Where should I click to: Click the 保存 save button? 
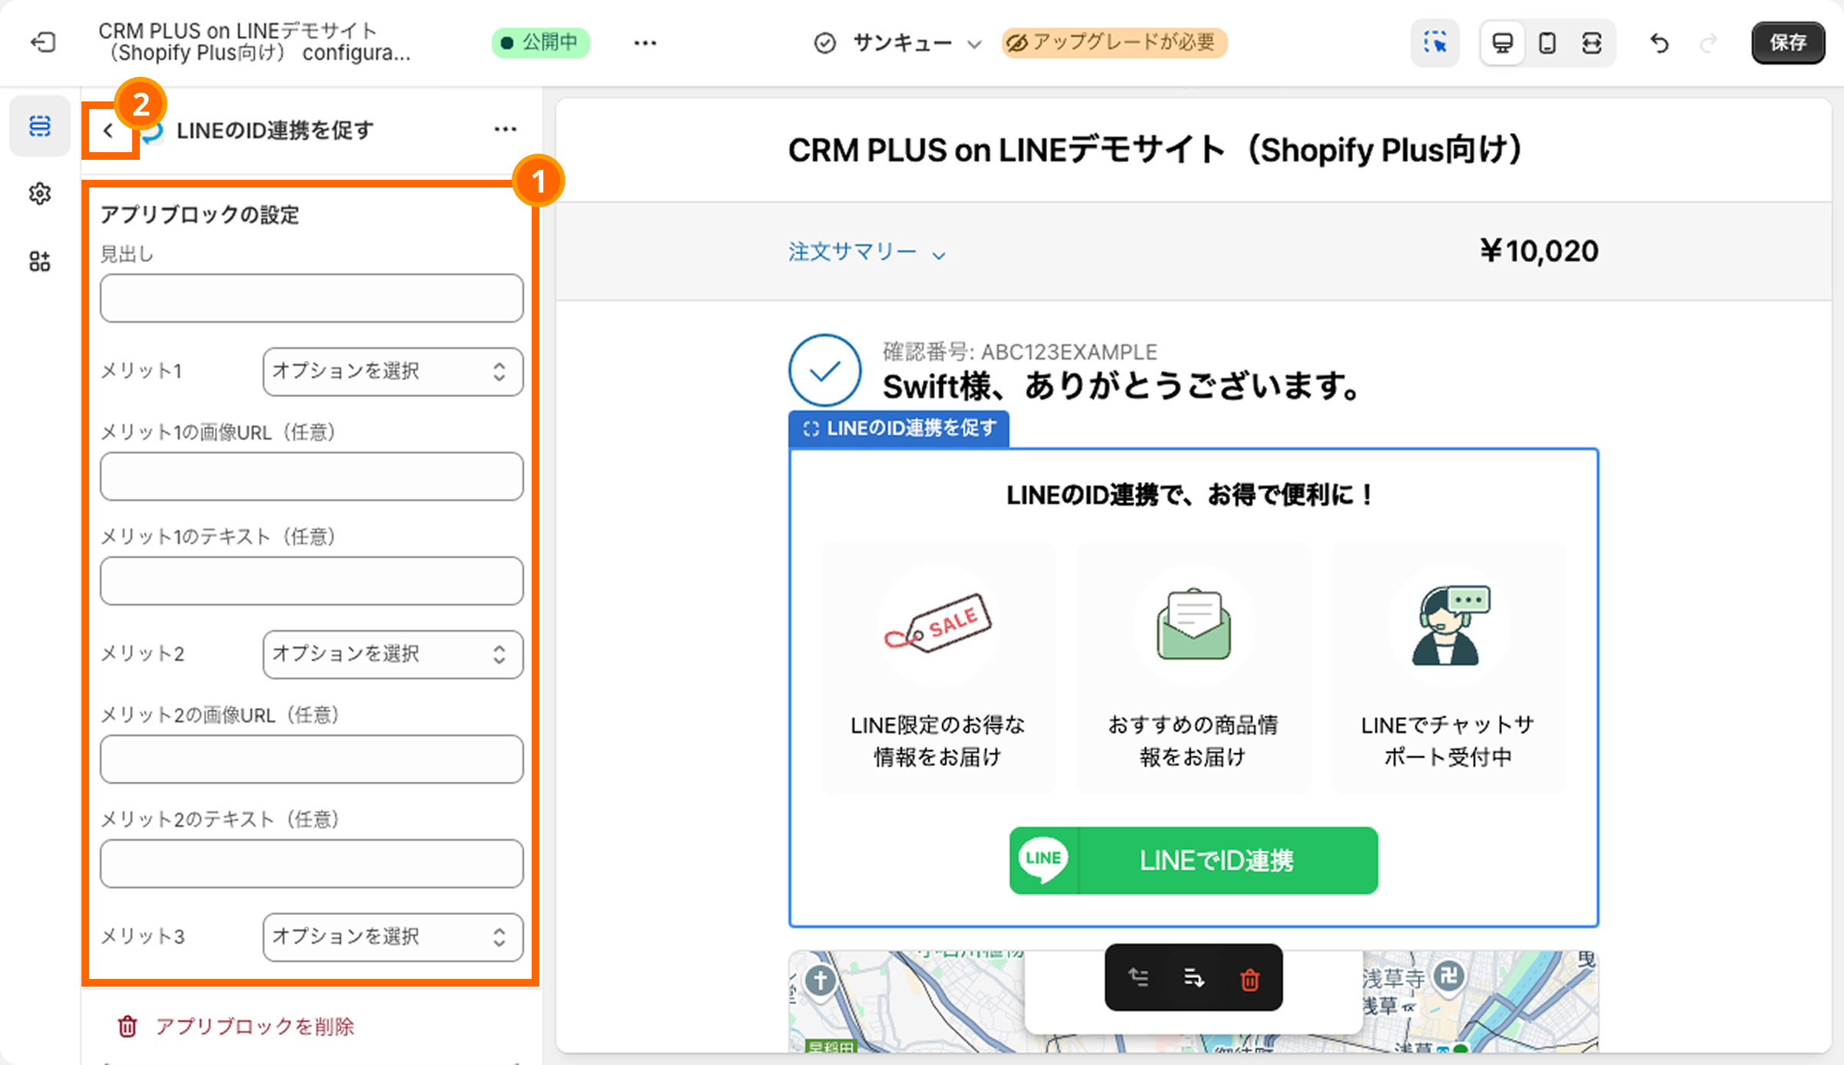point(1788,43)
